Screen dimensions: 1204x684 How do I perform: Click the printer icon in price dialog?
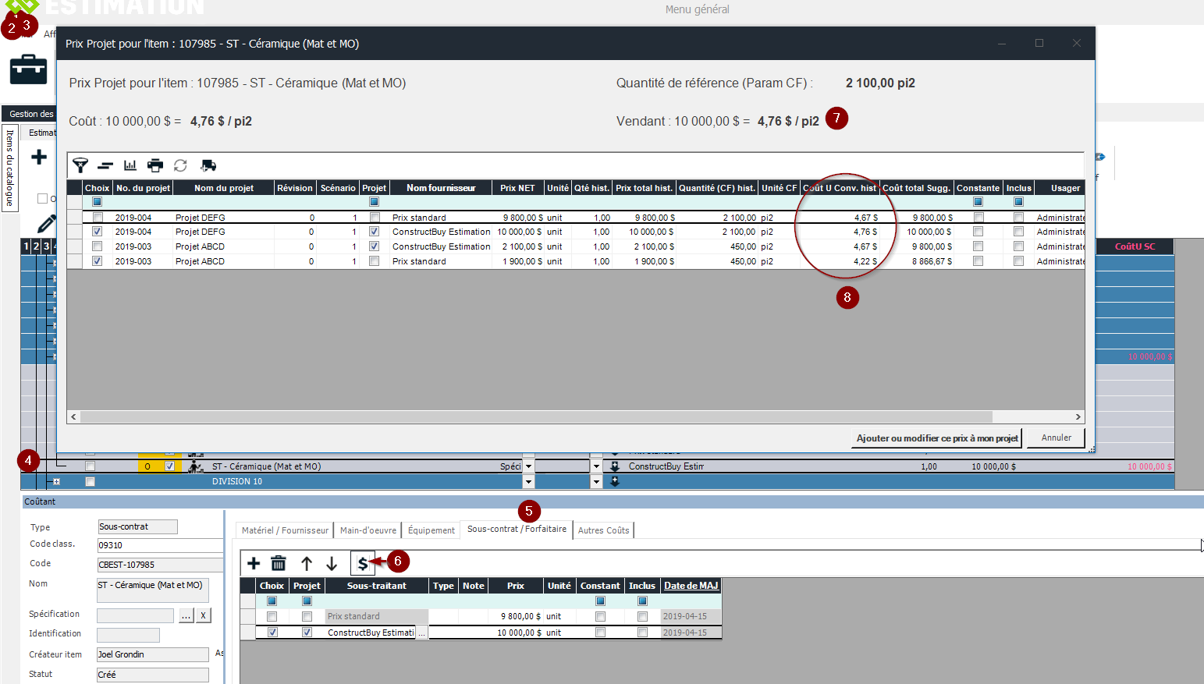[x=155, y=165]
